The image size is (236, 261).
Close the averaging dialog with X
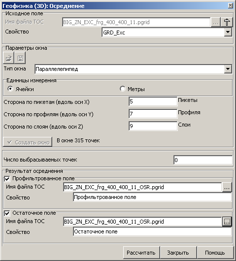click(231, 5)
